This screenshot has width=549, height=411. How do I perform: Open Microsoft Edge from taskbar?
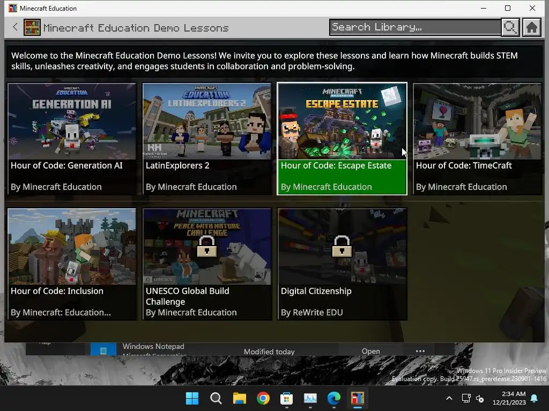coord(333,398)
